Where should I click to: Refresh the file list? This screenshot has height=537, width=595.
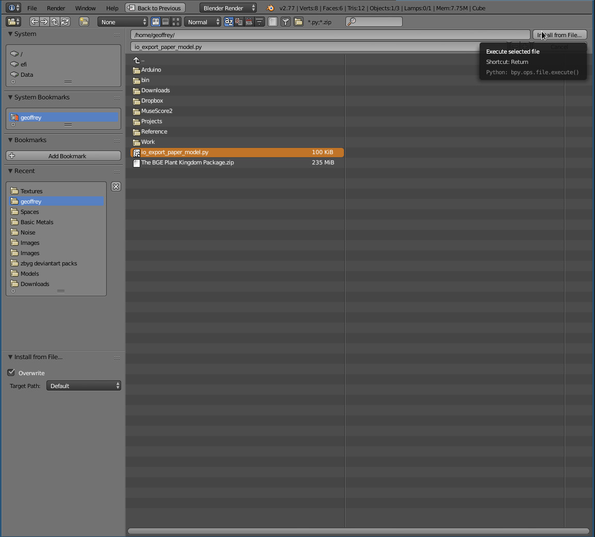pos(65,22)
